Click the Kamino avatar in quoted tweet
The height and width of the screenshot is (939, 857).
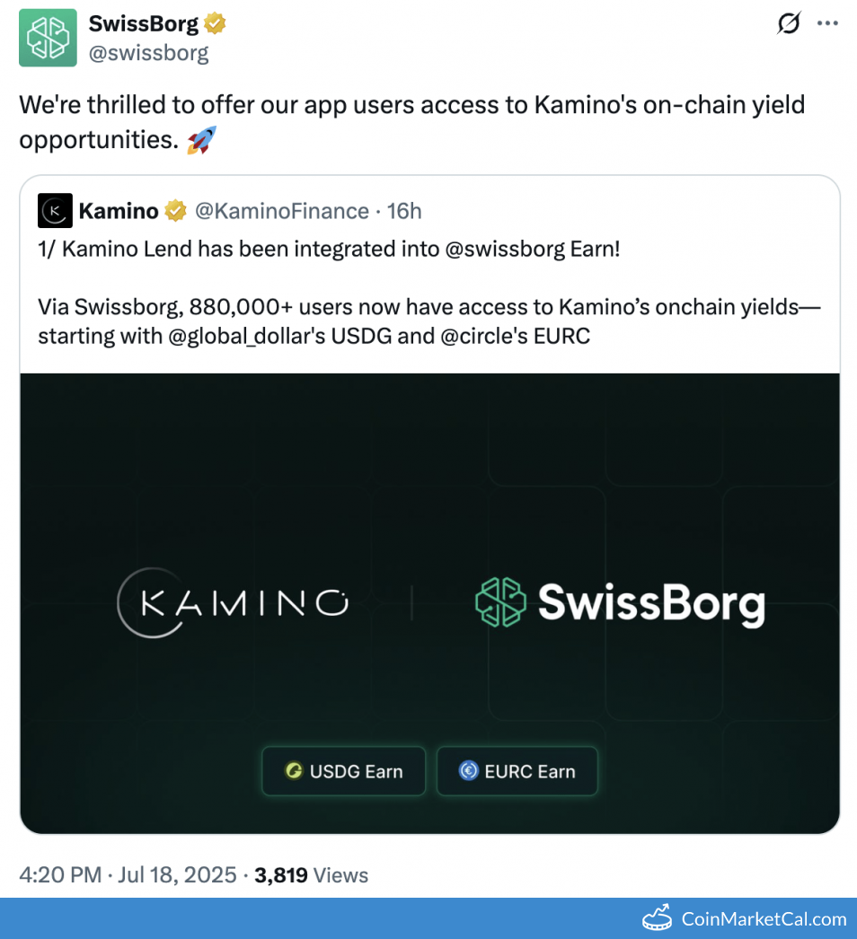55,211
